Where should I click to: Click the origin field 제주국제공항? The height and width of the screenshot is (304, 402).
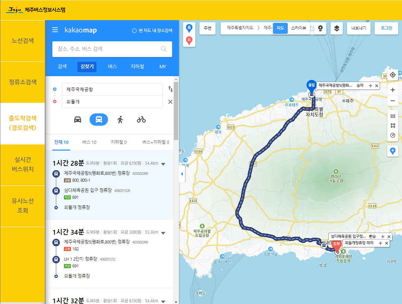coord(112,89)
